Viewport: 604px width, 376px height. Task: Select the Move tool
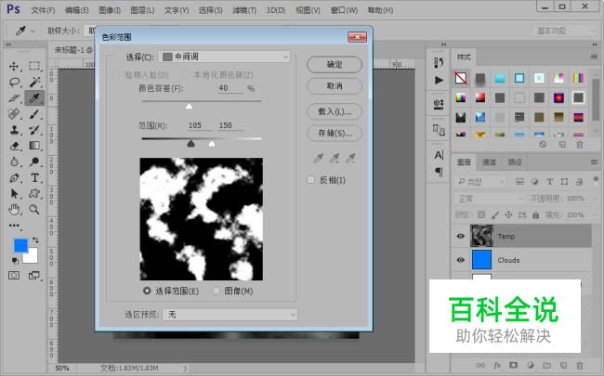pyautogui.click(x=14, y=66)
